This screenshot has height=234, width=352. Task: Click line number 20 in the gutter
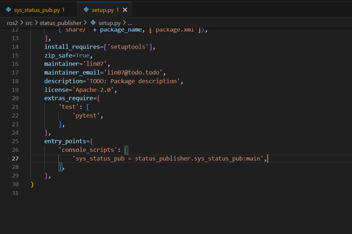(15, 98)
